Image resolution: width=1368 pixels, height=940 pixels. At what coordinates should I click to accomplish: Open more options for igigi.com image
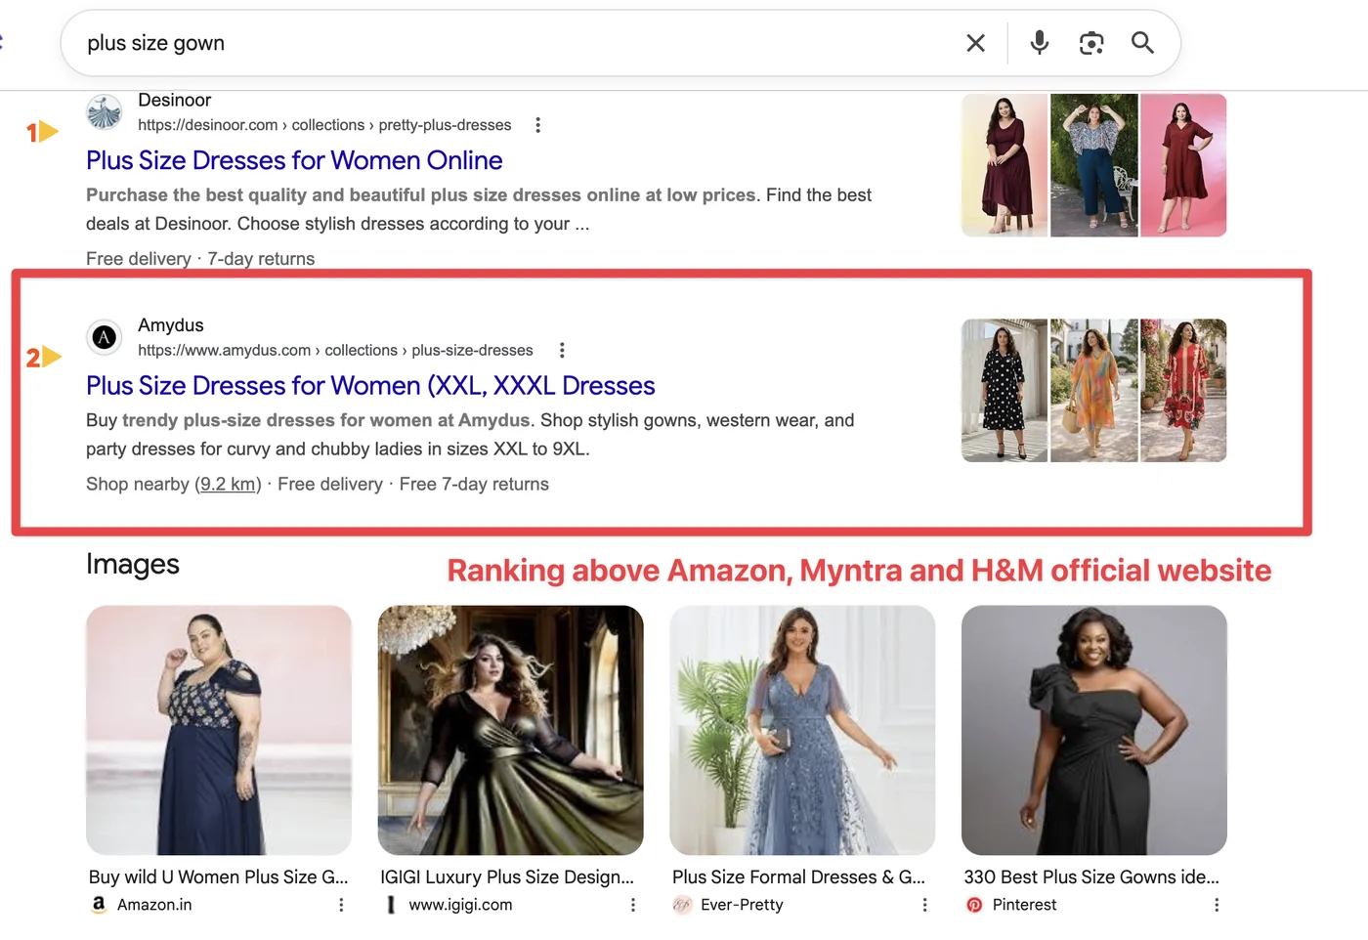click(633, 905)
